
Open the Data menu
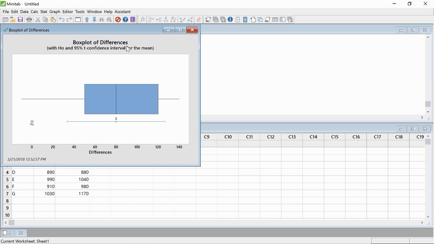coord(24,12)
